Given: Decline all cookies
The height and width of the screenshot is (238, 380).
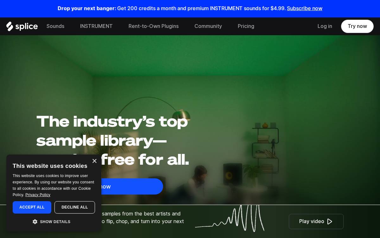Looking at the screenshot, I should tap(75, 207).
